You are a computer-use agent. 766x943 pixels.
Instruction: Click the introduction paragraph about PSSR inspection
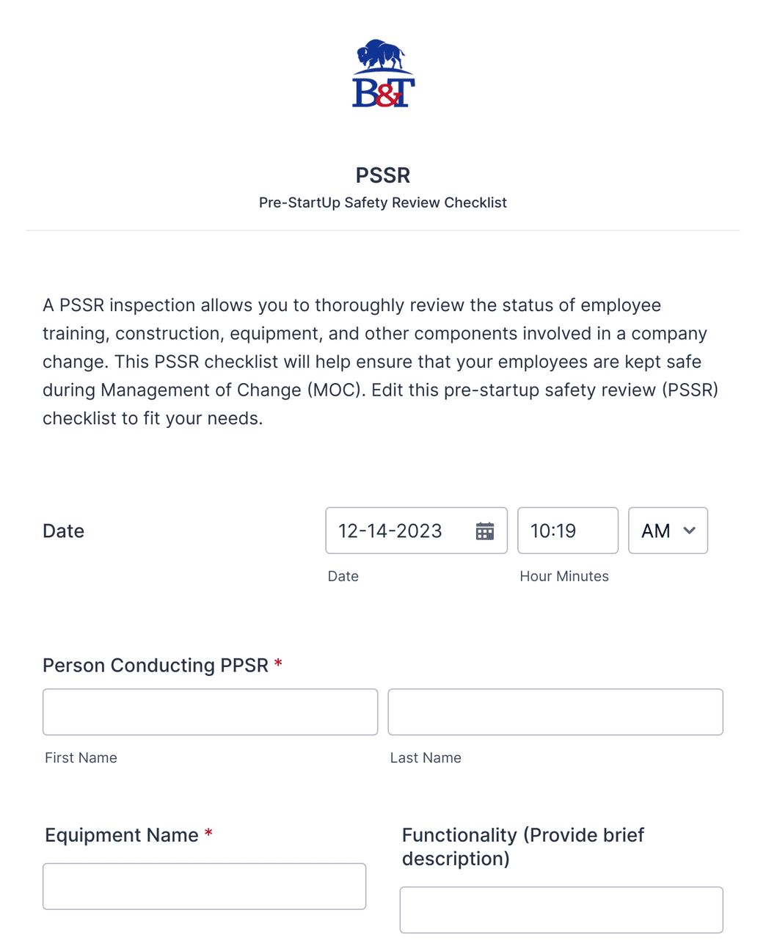pyautogui.click(x=382, y=361)
